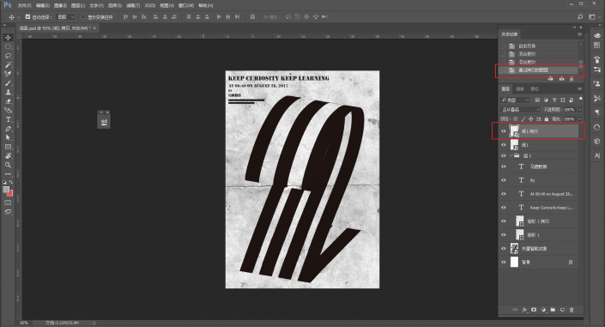Hide the Keep Curiosity Keep L... text layer
The width and height of the screenshot is (605, 327).
pyautogui.click(x=503, y=208)
